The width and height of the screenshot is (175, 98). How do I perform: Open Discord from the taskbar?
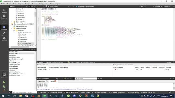[x=74, y=96]
